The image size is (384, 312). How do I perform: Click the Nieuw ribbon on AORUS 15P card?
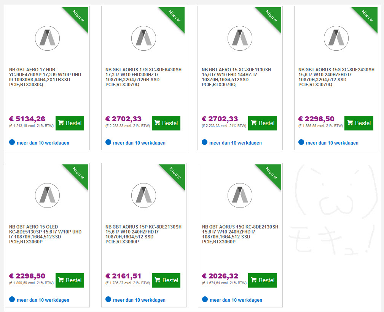tap(175, 173)
